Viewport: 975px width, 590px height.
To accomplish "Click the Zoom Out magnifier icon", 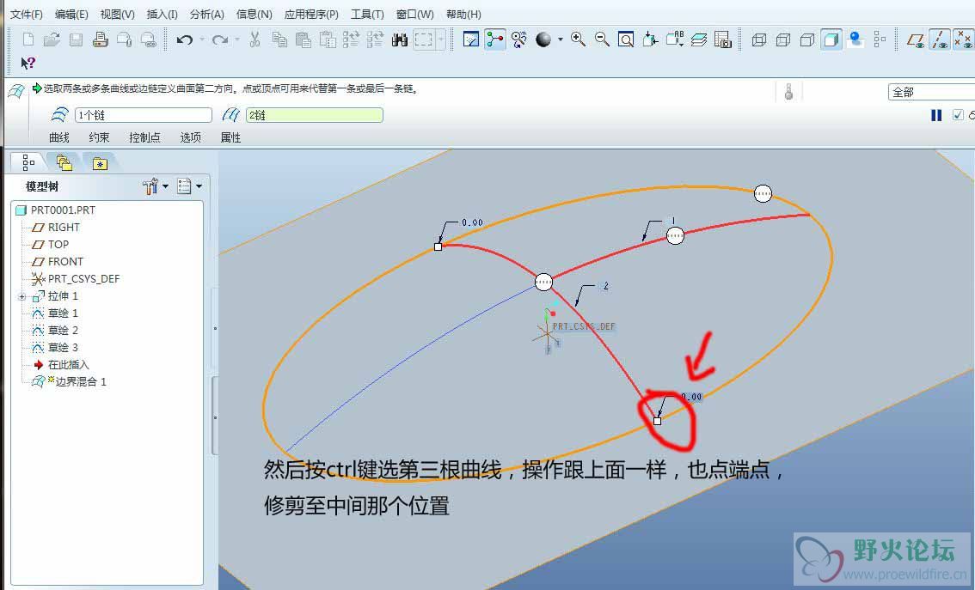I will 602,40.
